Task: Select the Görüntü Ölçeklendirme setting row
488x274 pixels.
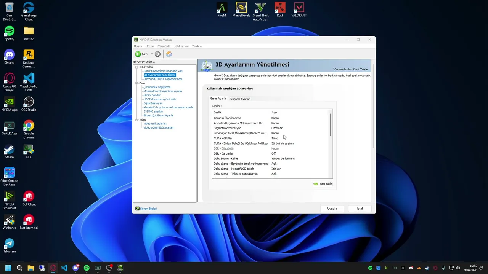Action: (x=271, y=118)
